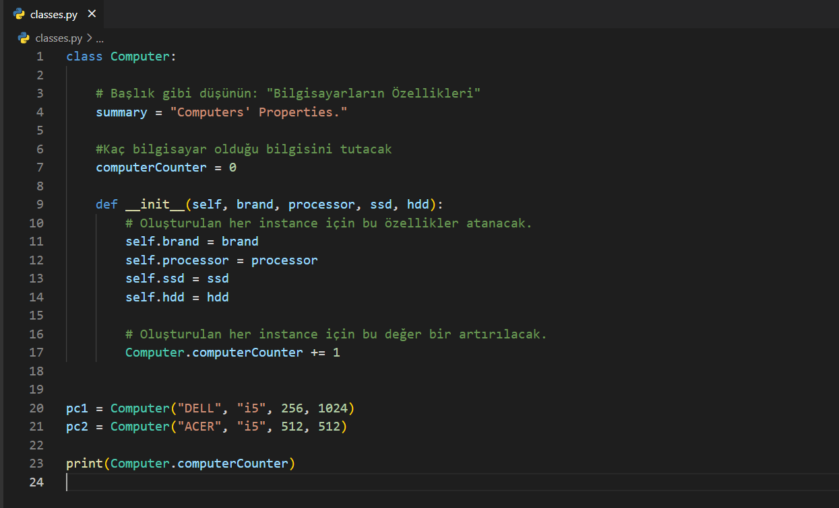This screenshot has height=508, width=839.
Task: Click the Python file icon in the breadcrumb
Action: click(24, 38)
